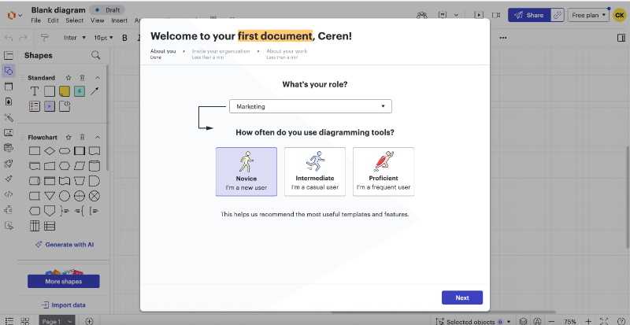Screen dimensions: 630x325
Task: Select the swimlane table flowchart shape
Action: [x=35, y=226]
